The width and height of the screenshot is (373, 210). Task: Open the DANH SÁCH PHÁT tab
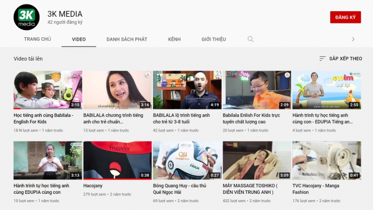pos(127,40)
